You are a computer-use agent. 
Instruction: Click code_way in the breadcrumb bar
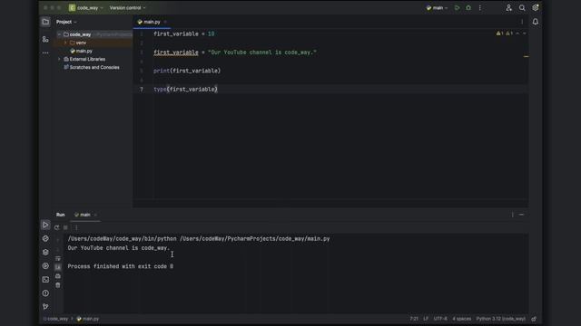coord(56,319)
